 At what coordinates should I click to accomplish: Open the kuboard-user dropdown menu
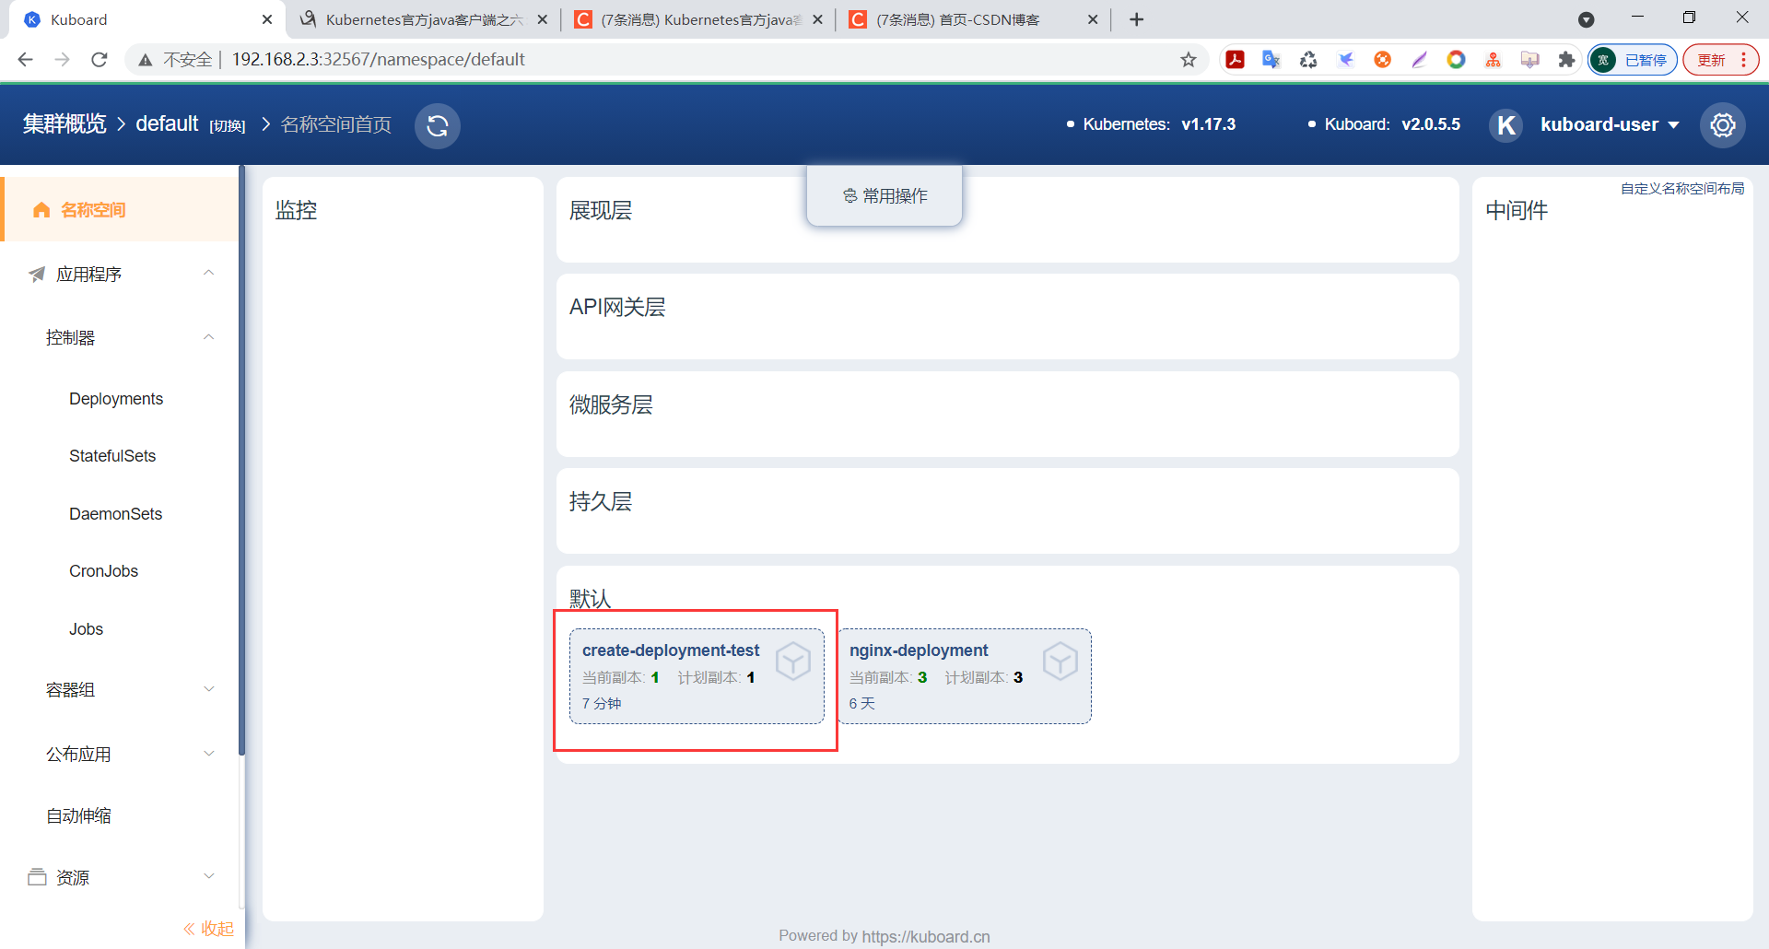1610,124
